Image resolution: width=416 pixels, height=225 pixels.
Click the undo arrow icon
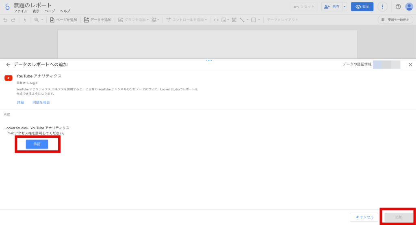(x=5, y=20)
